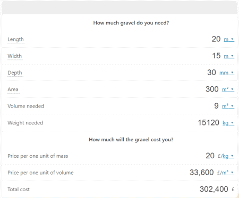239x198 pixels.
Task: Open the Length unit dropdown (m)
Action: point(229,39)
